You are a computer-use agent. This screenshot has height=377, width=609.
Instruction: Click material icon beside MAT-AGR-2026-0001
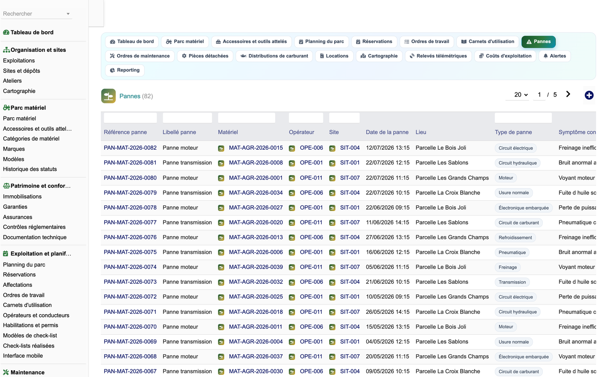tap(221, 178)
